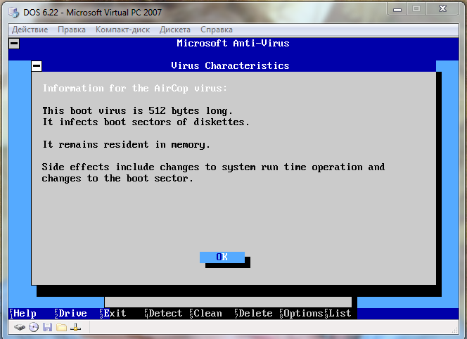
Task: Click the floppy disk status icon
Action: (x=48, y=327)
